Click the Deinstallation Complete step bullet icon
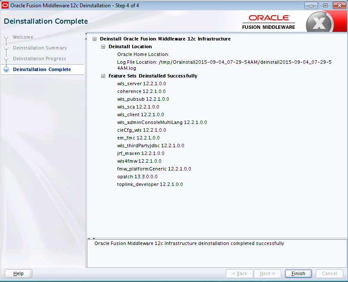The width and height of the screenshot is (348, 282). click(x=6, y=69)
